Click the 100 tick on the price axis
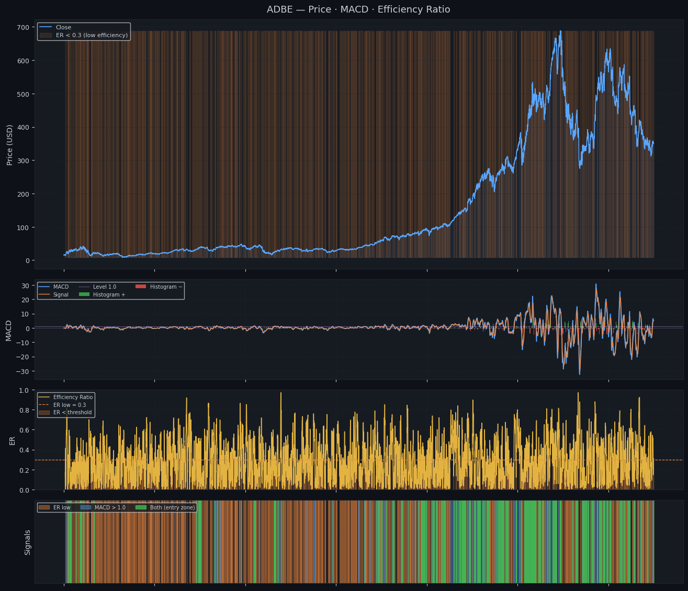688x591 pixels. pyautogui.click(x=24, y=228)
